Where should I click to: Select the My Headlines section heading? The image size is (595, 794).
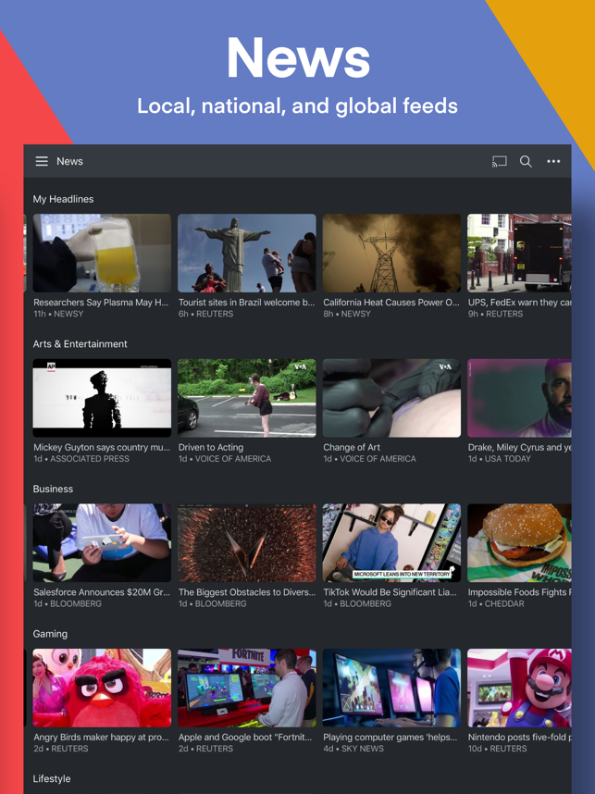point(63,199)
